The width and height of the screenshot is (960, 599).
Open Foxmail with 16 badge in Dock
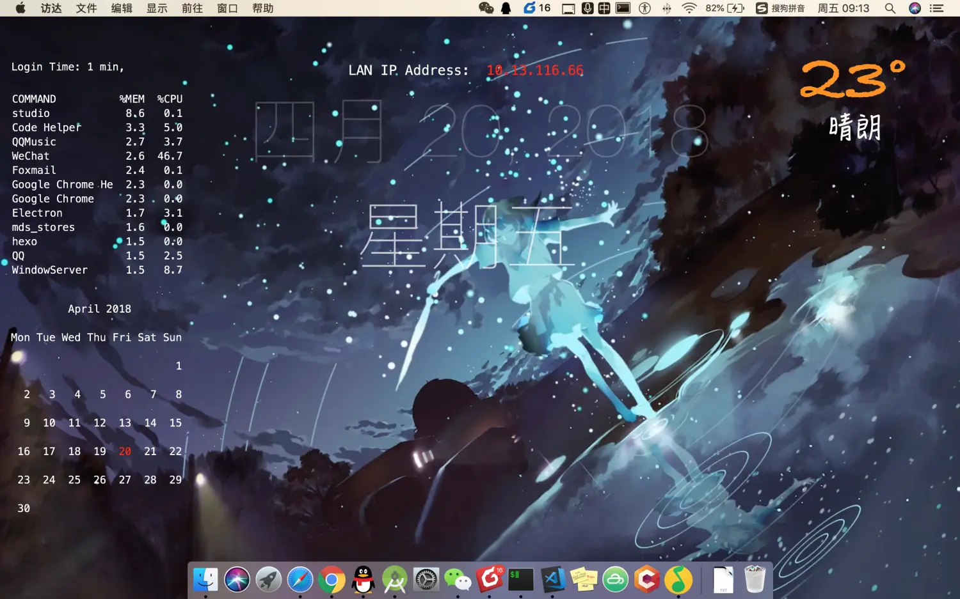coord(490,580)
